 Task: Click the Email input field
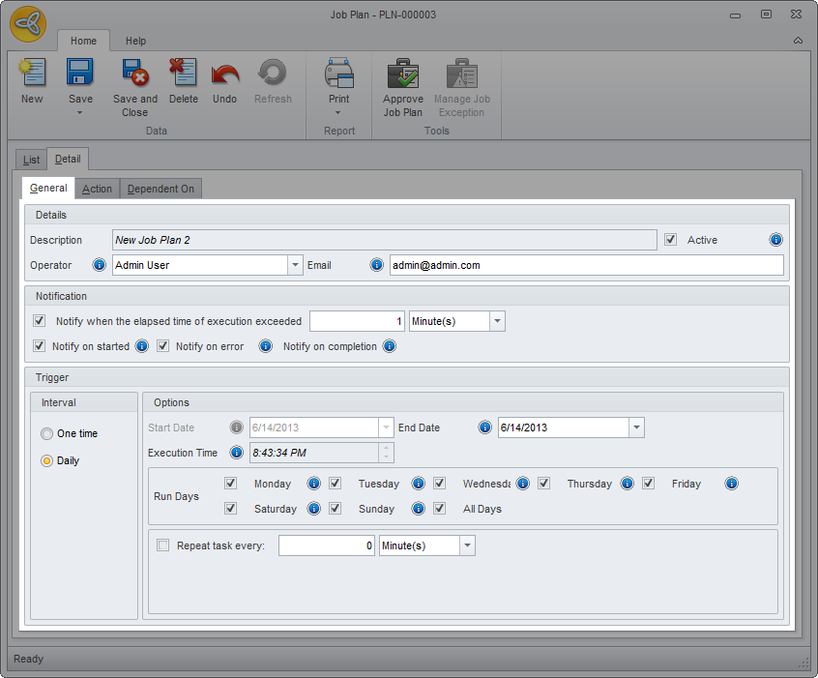pos(586,265)
